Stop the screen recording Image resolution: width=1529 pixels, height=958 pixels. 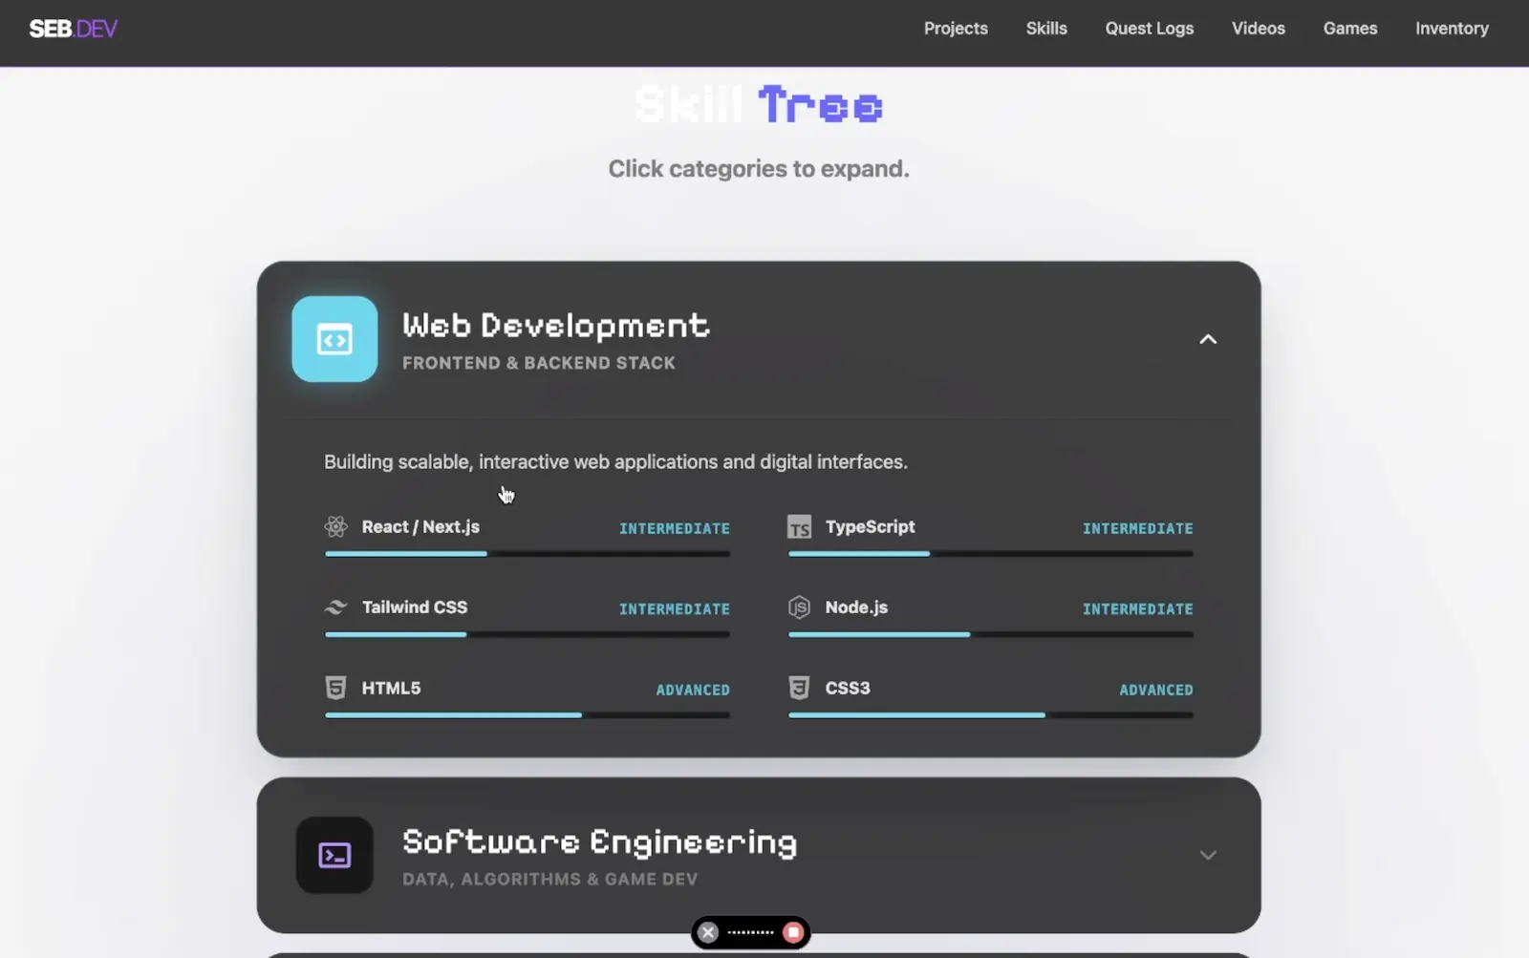(x=793, y=932)
